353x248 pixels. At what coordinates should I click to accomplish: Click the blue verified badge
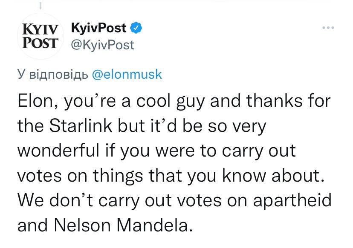click(x=136, y=29)
